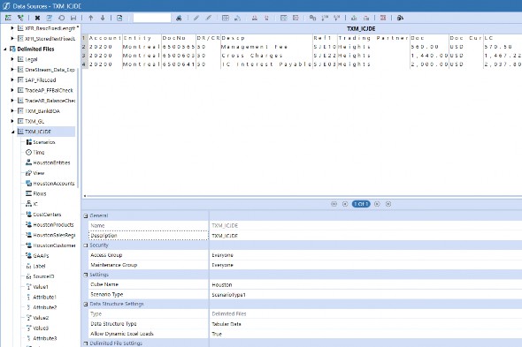The image size is (522, 347).
Task: Select the Value1 node in tree
Action: tap(37, 286)
